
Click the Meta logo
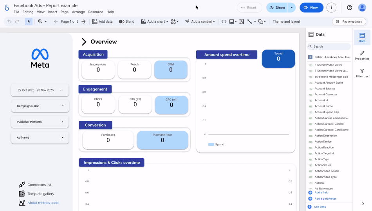coord(40,58)
